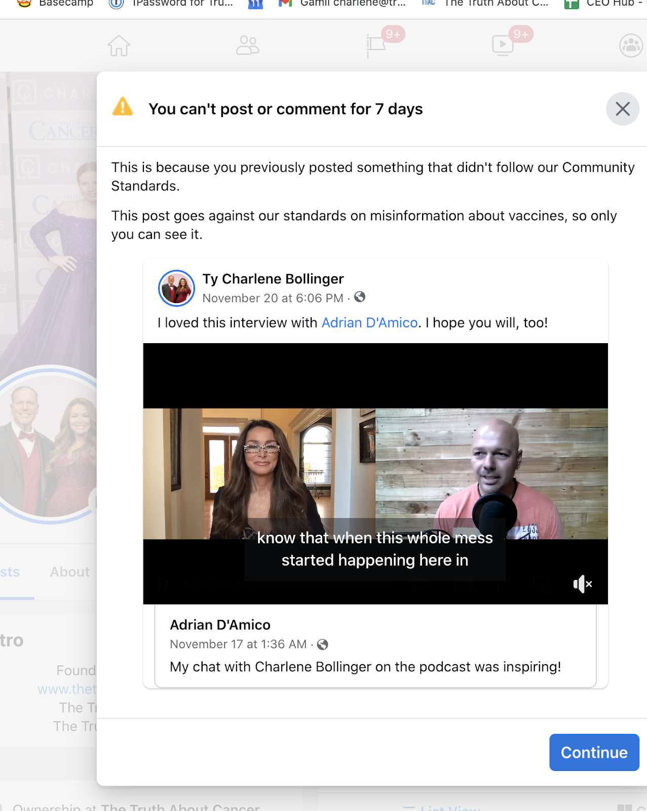Click the video caption 'know that when this whole mess'
The height and width of the screenshot is (811, 647).
(x=375, y=538)
